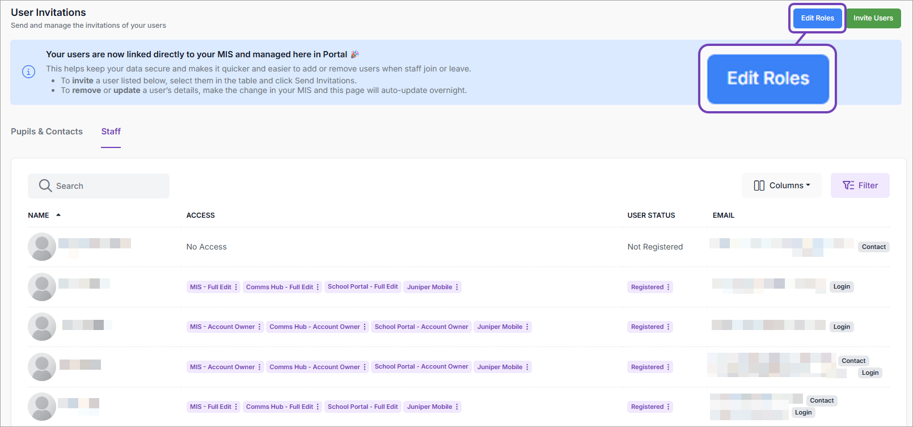The width and height of the screenshot is (913, 427).
Task: Click the Filter funnel icon
Action: coord(848,185)
